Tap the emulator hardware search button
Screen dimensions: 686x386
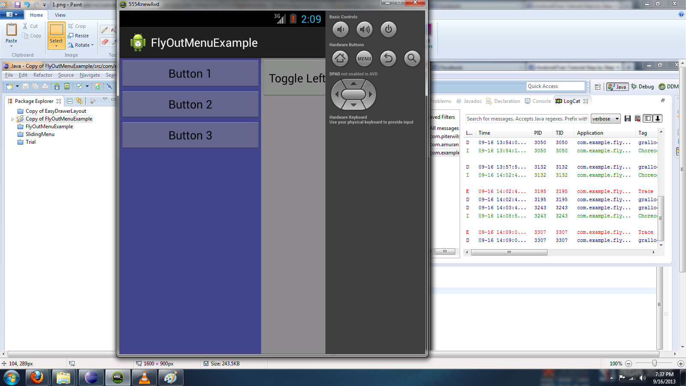click(412, 58)
